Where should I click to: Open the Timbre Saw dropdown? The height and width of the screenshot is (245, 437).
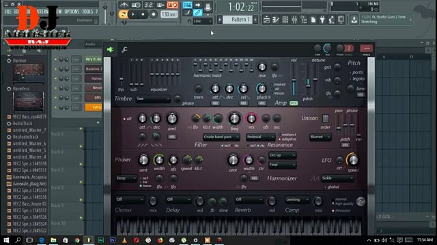(153, 99)
